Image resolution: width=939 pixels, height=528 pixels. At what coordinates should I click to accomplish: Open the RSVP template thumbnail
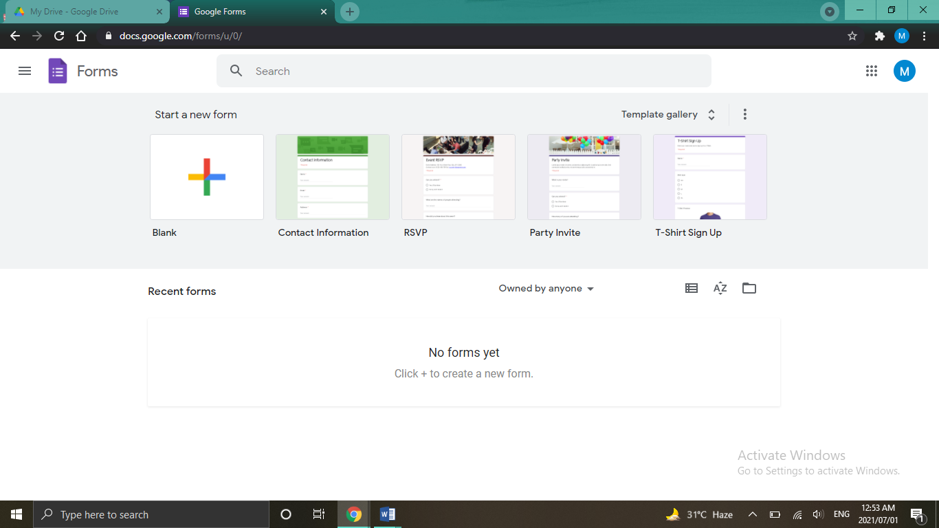(459, 177)
